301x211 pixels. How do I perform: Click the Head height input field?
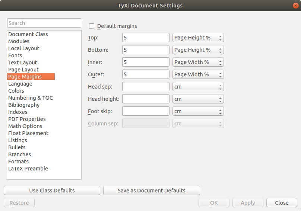[x=146, y=99]
